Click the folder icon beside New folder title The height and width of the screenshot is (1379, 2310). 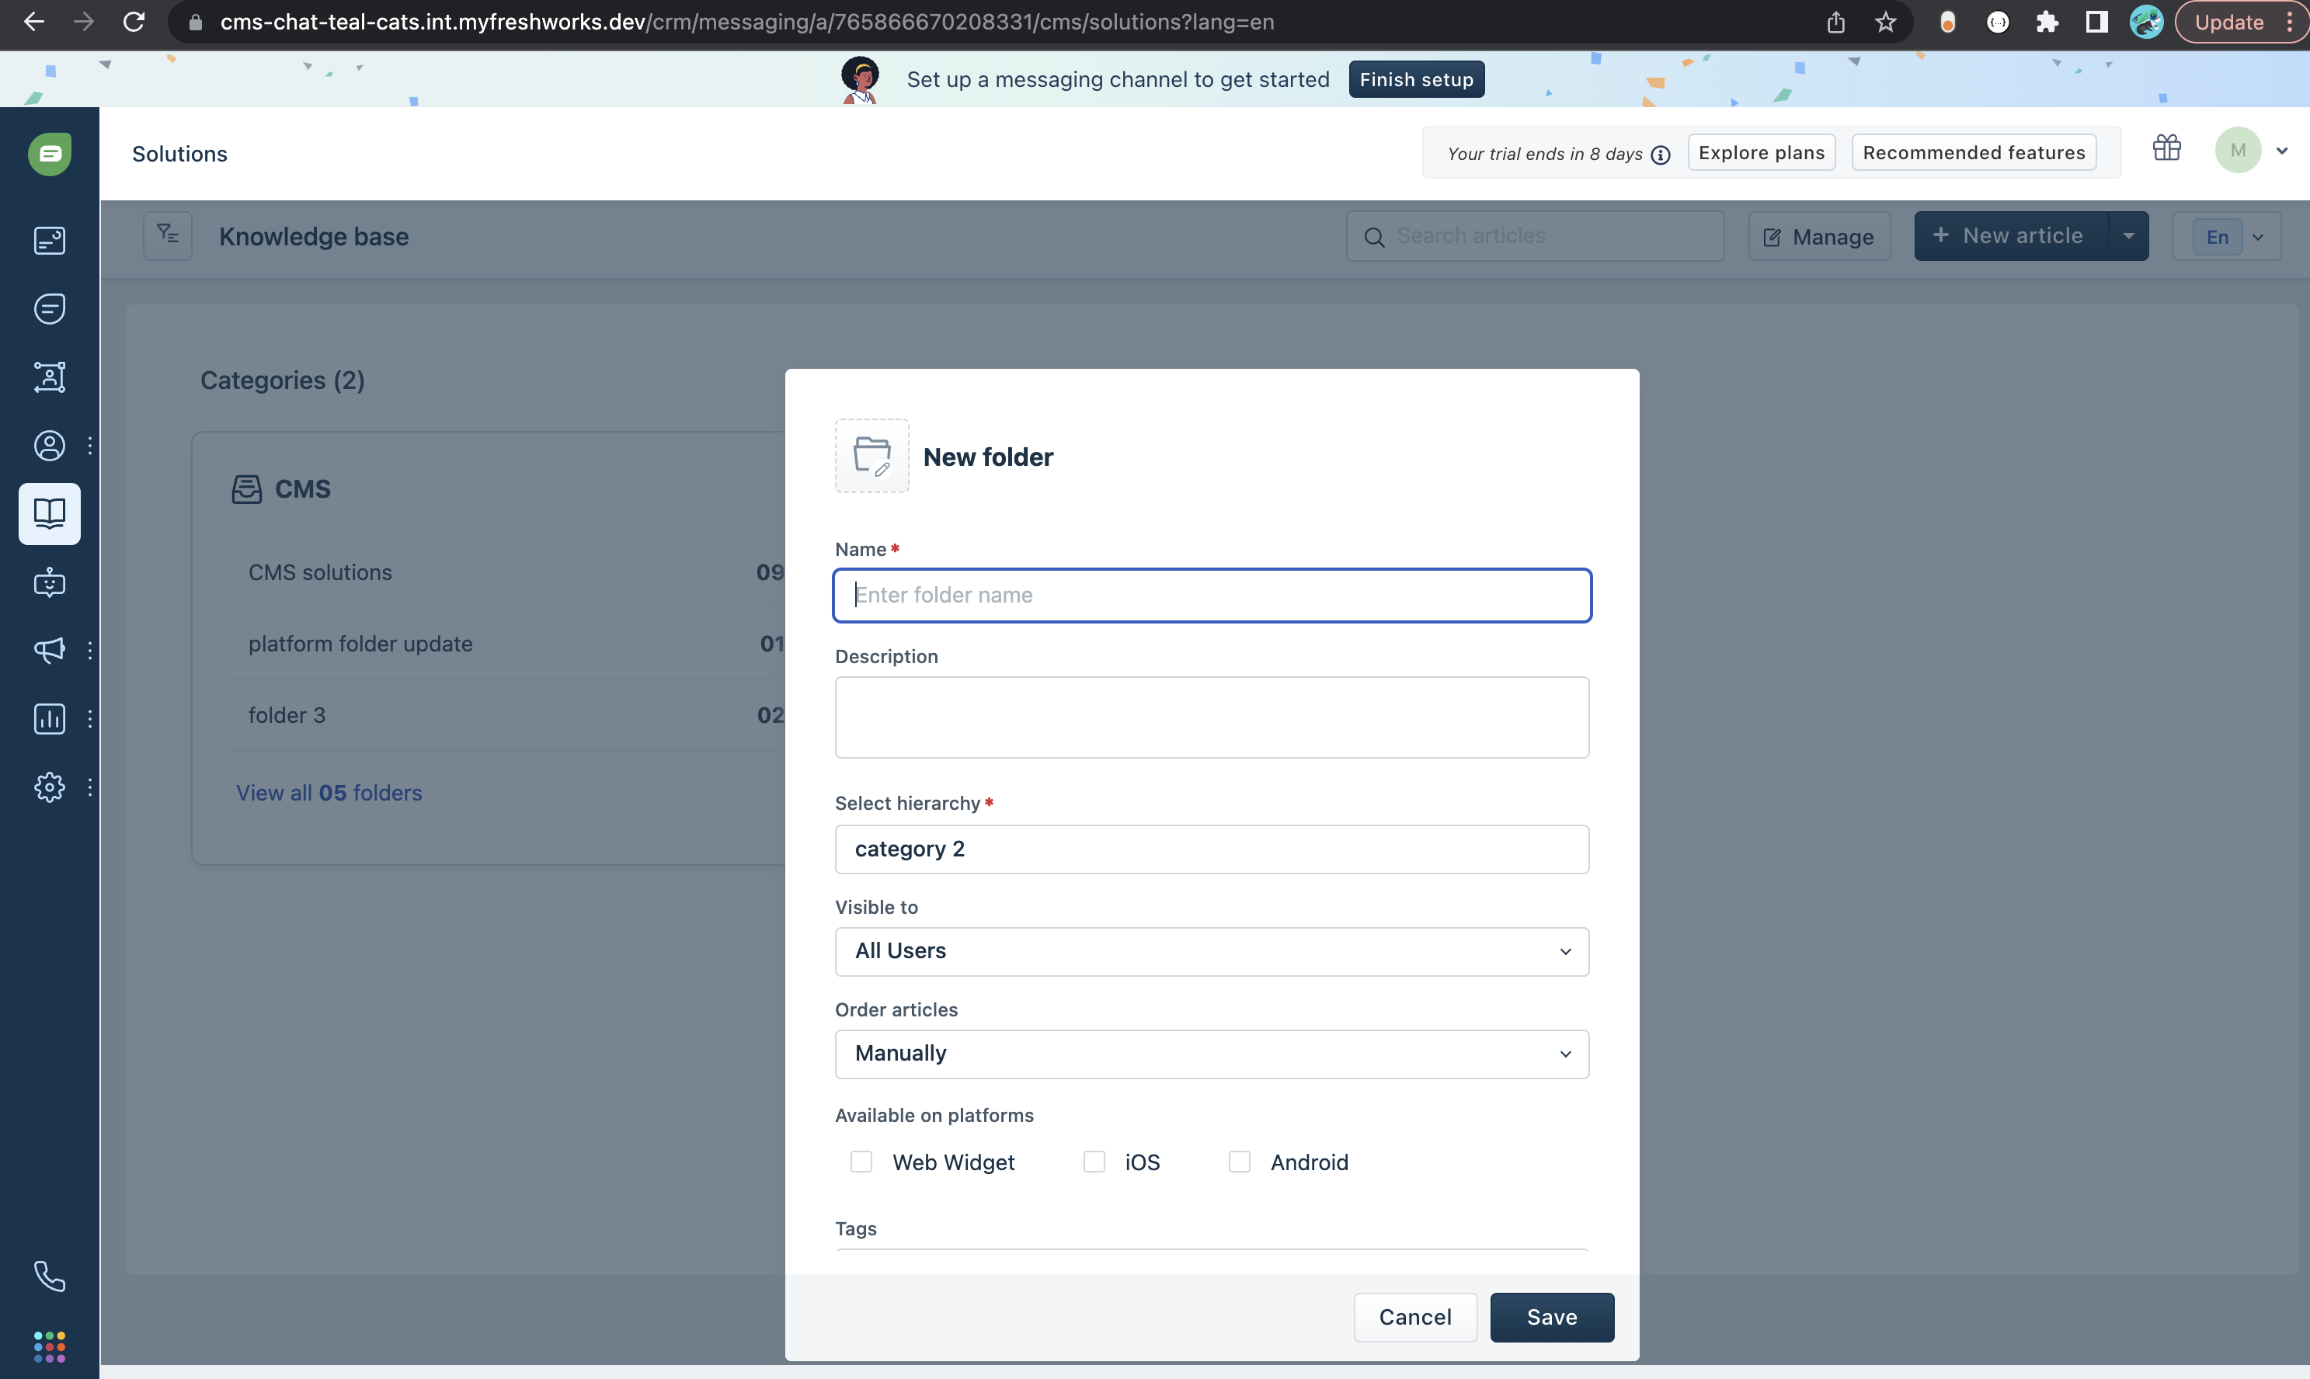(871, 455)
